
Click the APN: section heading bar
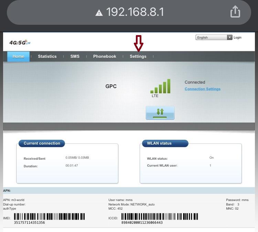point(129,190)
